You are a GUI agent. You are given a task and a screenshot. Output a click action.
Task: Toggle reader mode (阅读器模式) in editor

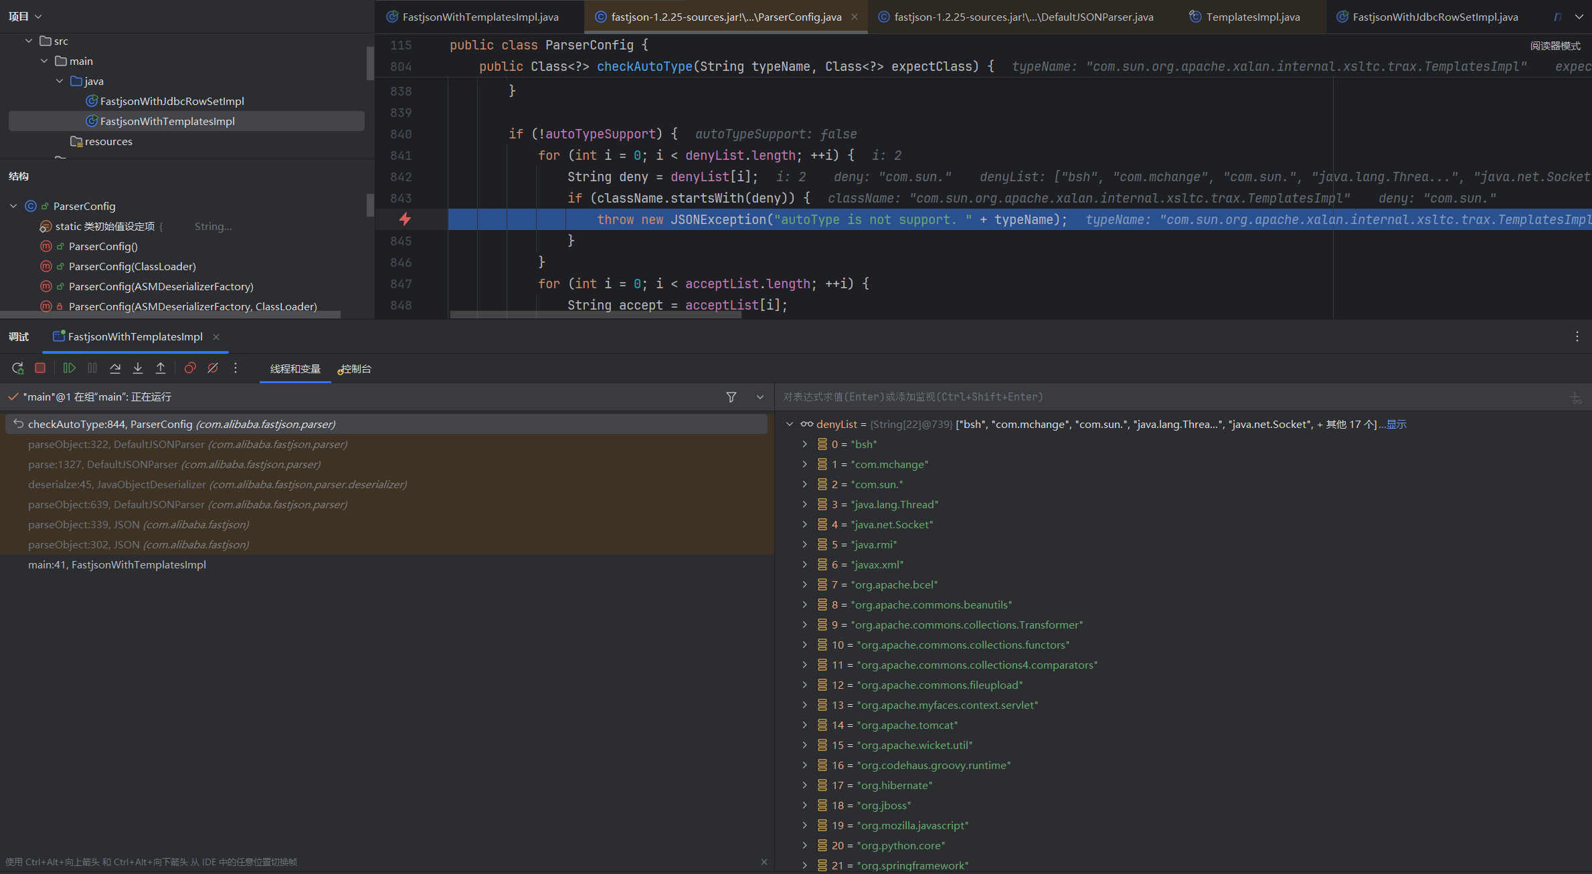(x=1555, y=45)
